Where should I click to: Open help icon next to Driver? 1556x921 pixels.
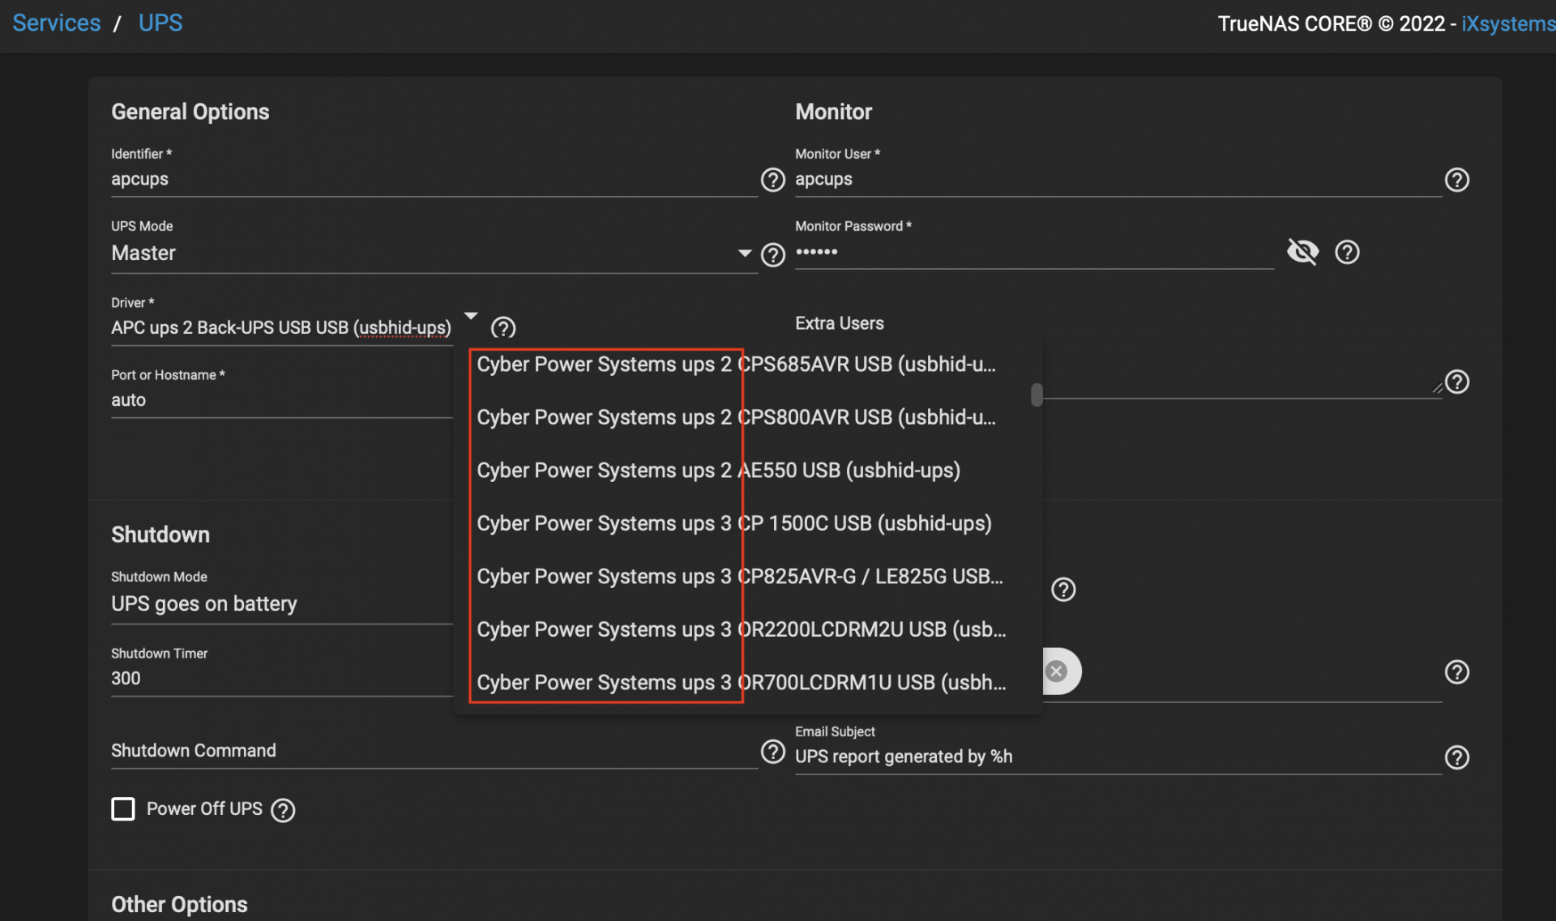point(503,328)
